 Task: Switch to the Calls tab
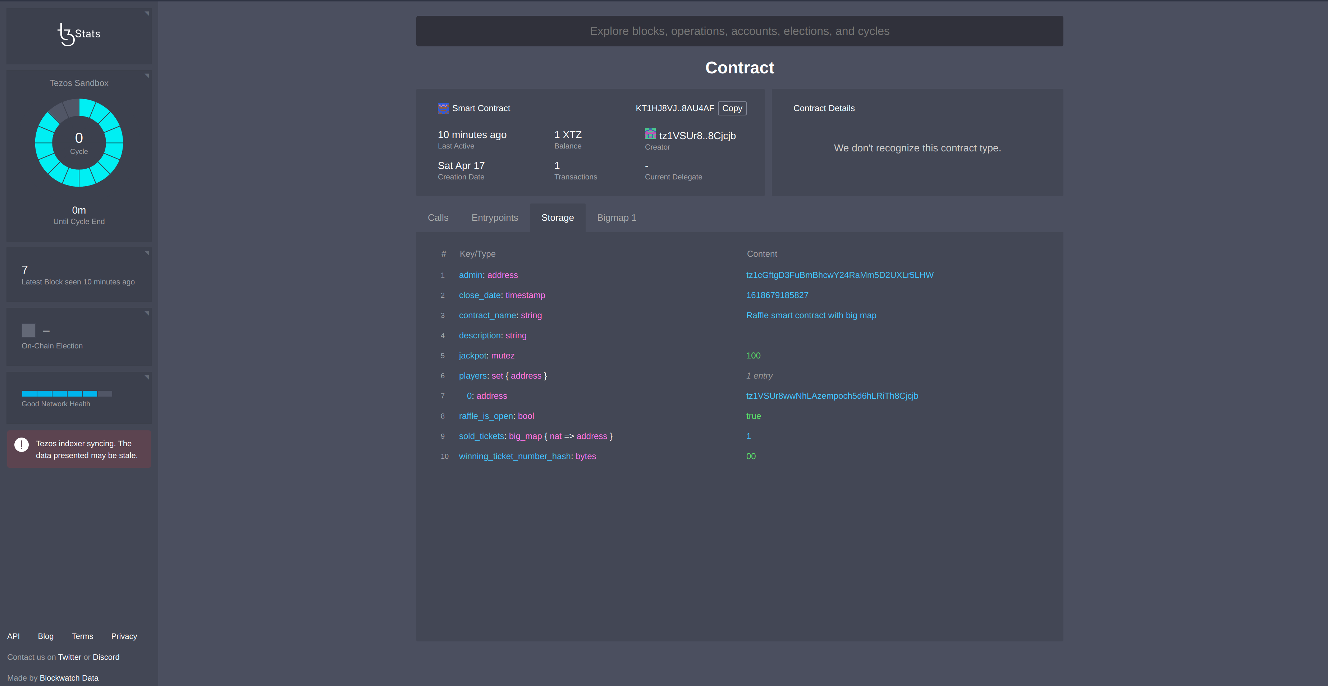pos(438,218)
